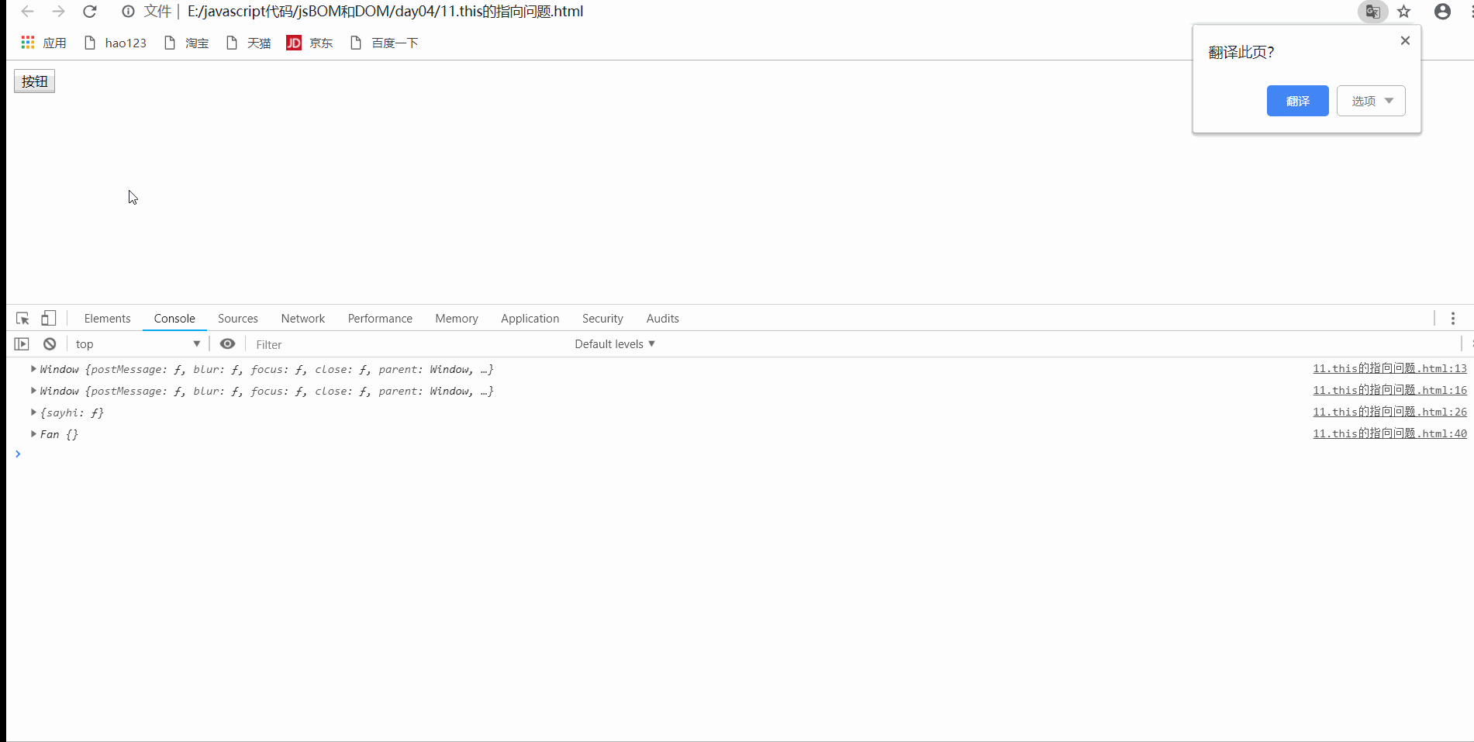Switch to the Memory tab
This screenshot has width=1474, height=742.
click(456, 319)
